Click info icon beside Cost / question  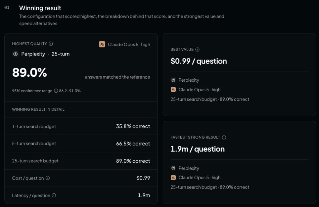48,178
